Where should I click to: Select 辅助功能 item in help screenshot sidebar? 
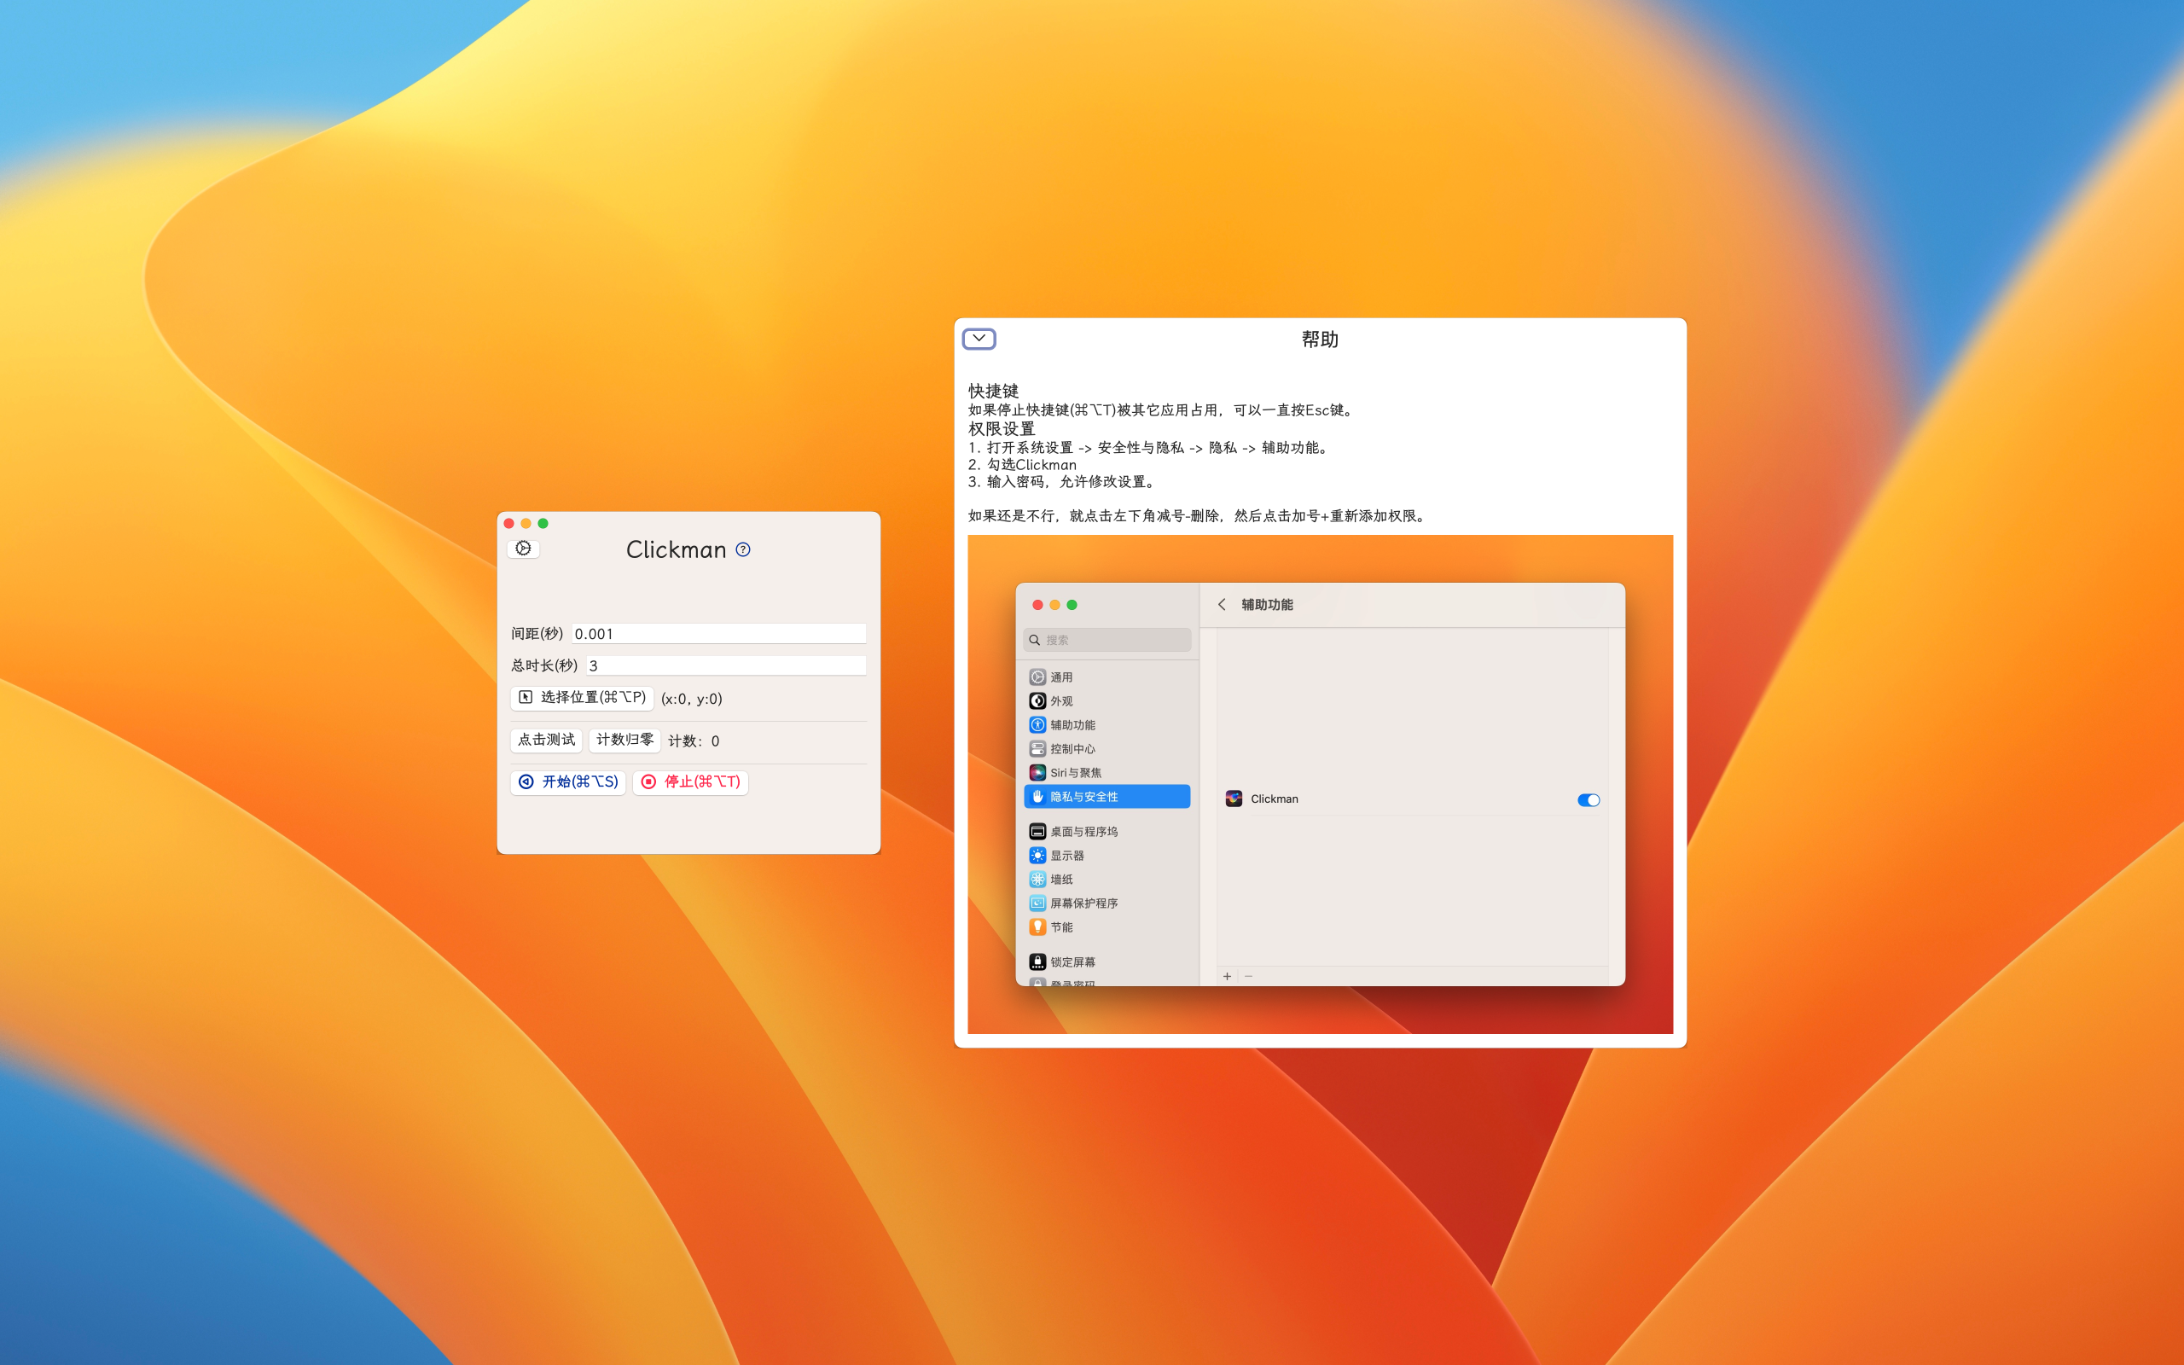(1072, 725)
